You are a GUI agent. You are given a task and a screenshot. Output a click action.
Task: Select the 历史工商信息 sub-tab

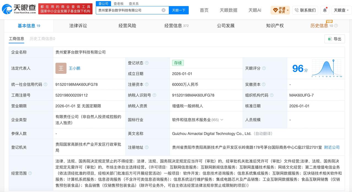(x=42, y=39)
